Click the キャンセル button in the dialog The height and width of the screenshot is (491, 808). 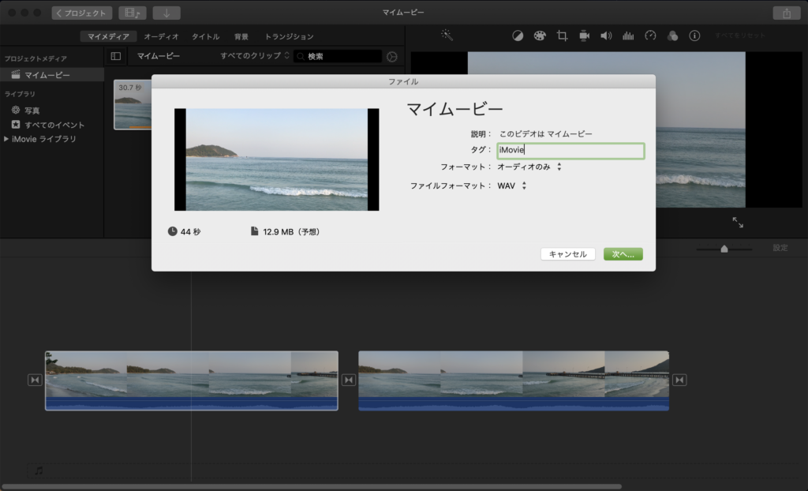click(x=567, y=254)
